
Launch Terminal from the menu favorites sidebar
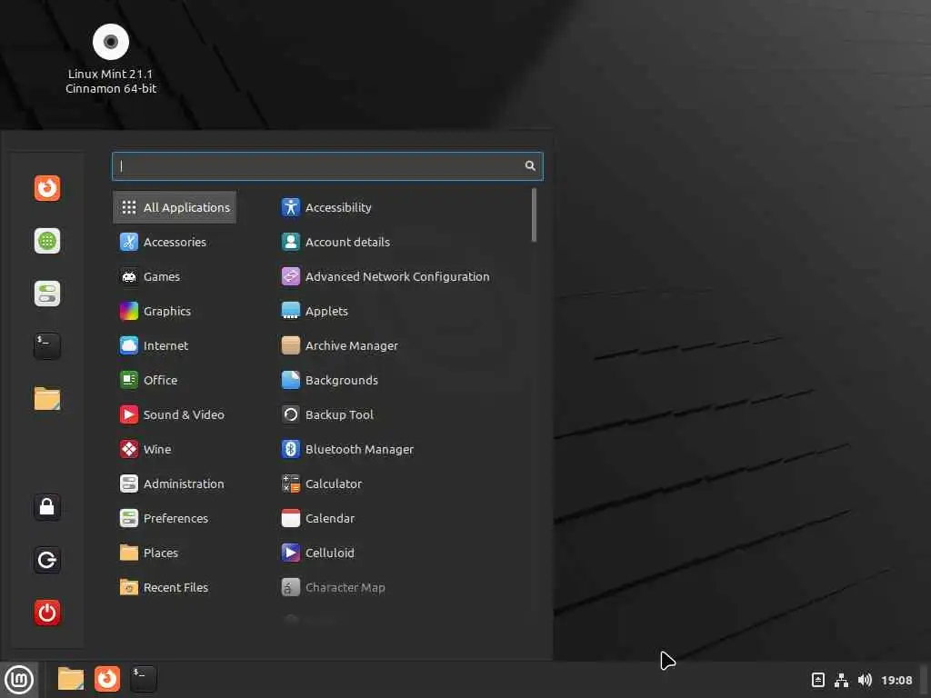pyautogui.click(x=47, y=346)
